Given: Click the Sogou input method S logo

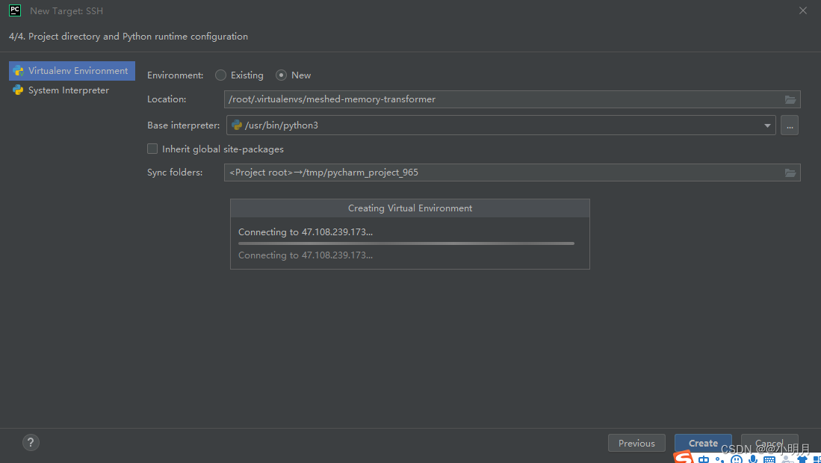Looking at the screenshot, I should (x=684, y=458).
